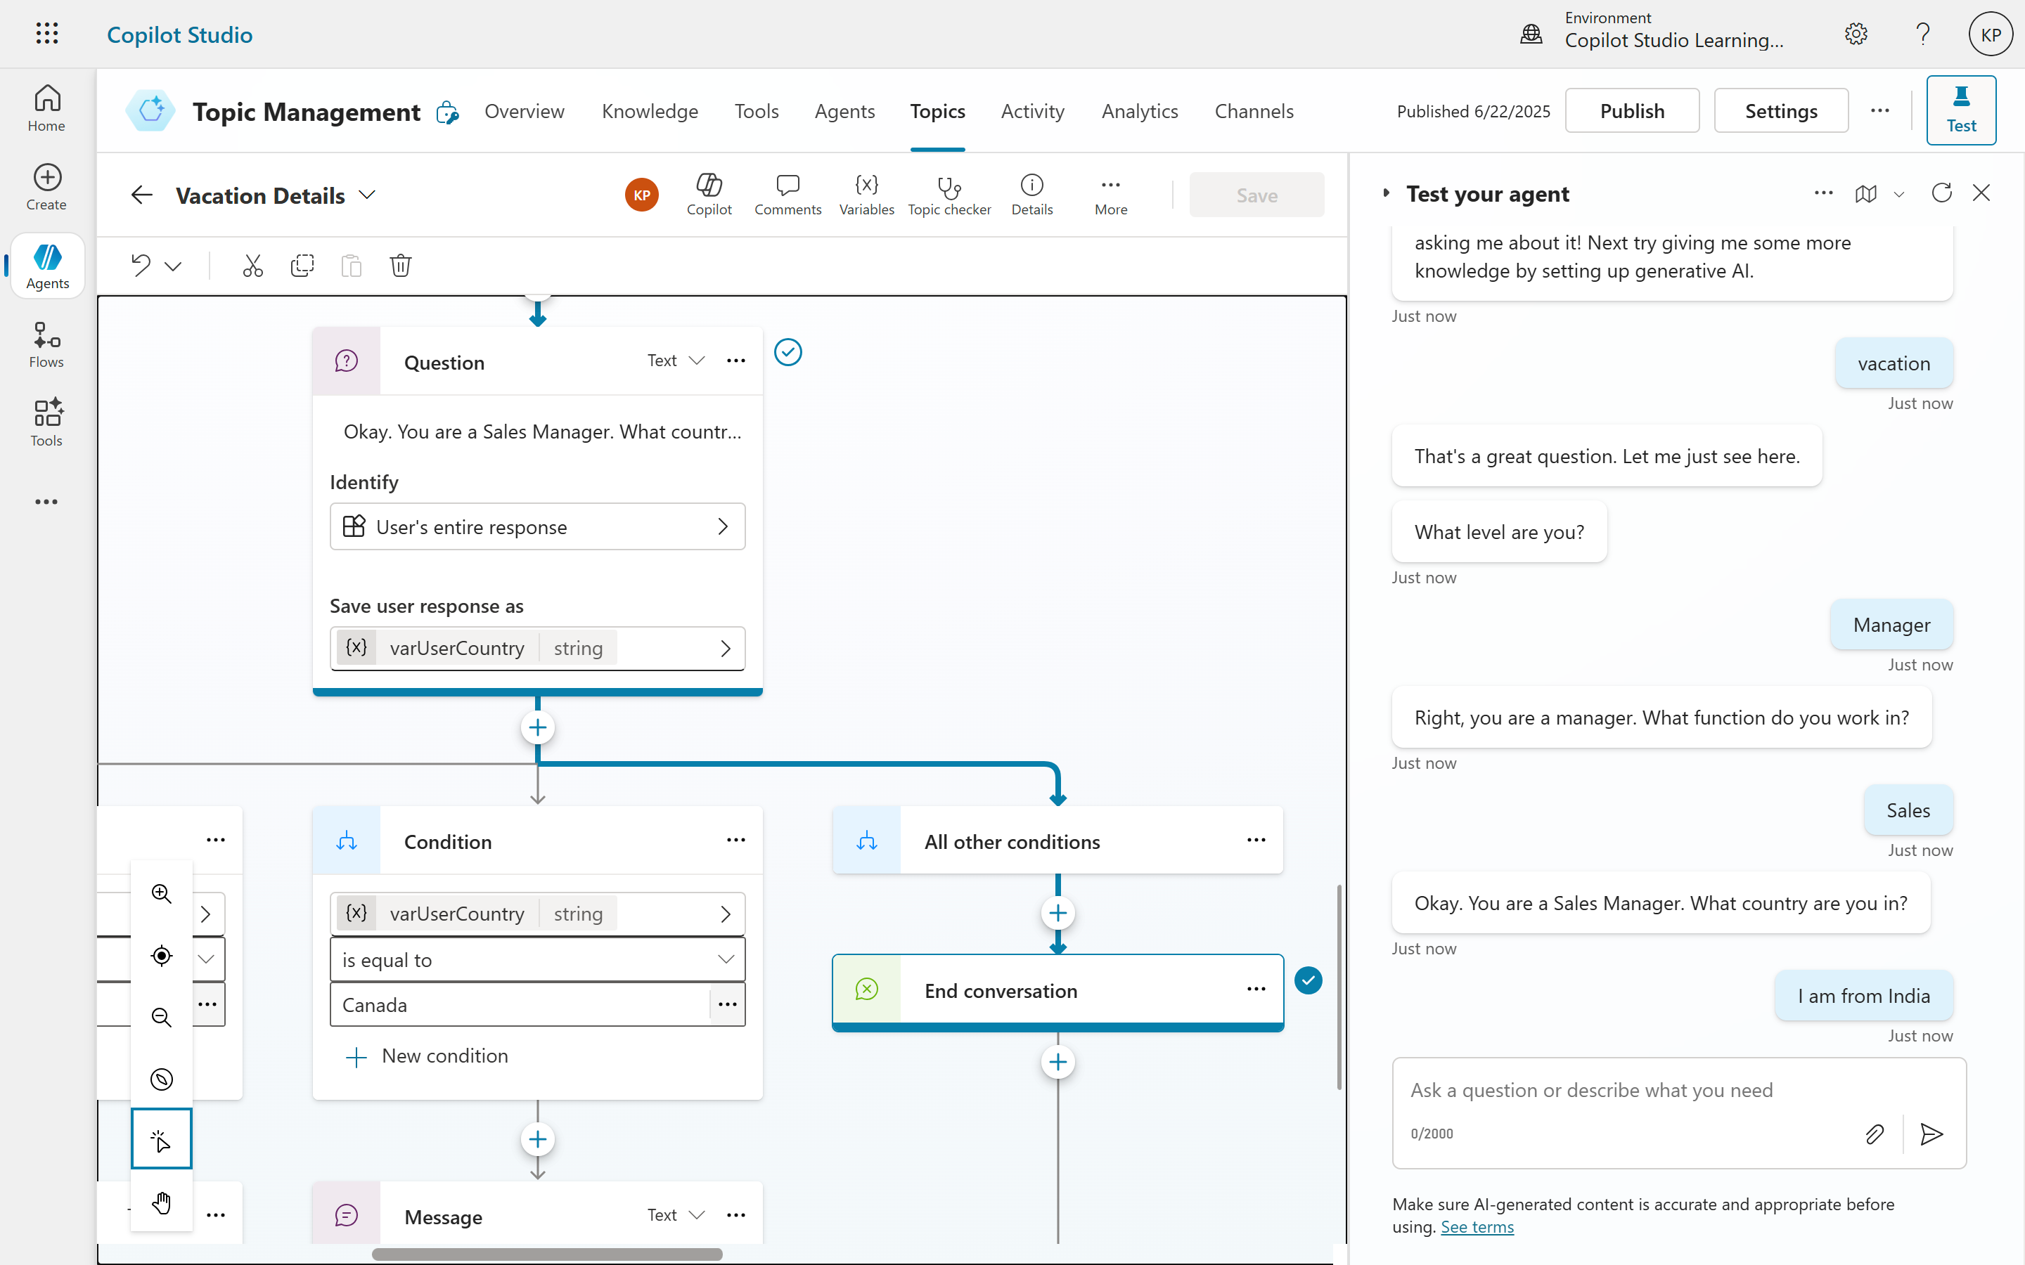Refresh the test conversation
This screenshot has width=2025, height=1265.
coord(1941,193)
